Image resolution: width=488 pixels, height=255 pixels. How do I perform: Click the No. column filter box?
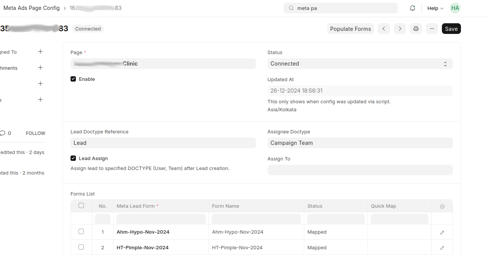click(x=103, y=219)
